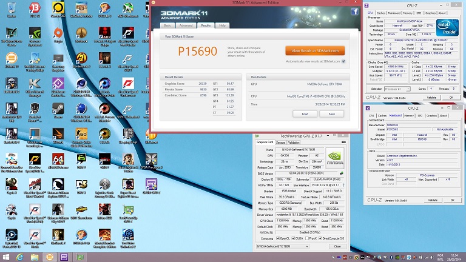Select the red AIDA64 desktop shortcut
The height and width of the screenshot is (262, 466).
click(x=58, y=161)
